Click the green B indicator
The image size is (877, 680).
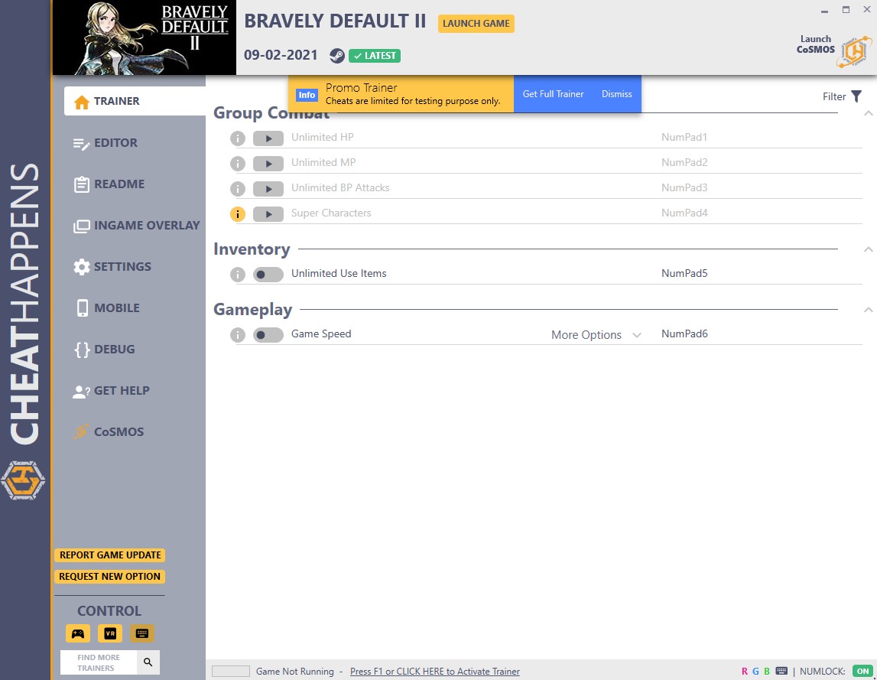tap(767, 671)
